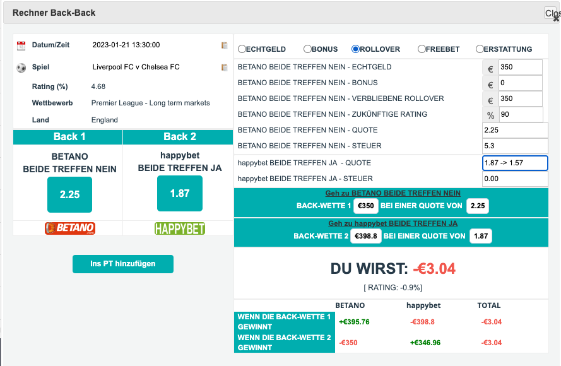Click the Back 1 odds button 2.25

(70, 194)
